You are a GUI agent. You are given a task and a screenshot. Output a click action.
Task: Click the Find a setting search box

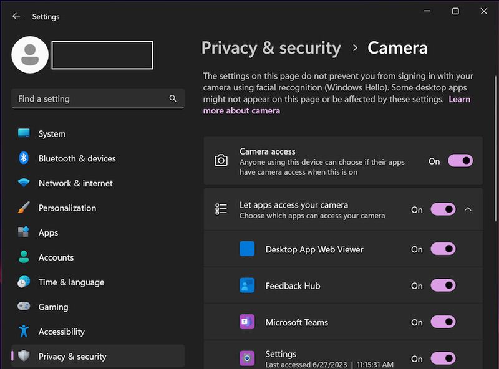point(98,98)
